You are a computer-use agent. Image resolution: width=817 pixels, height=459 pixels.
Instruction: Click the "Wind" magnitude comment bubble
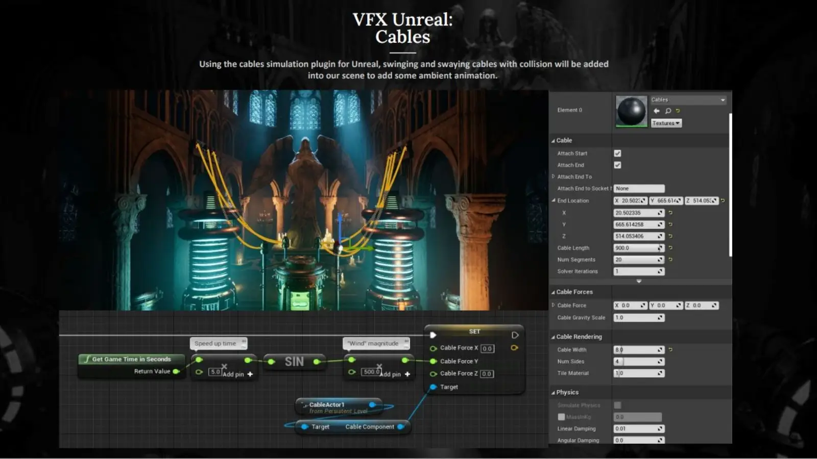coord(376,344)
